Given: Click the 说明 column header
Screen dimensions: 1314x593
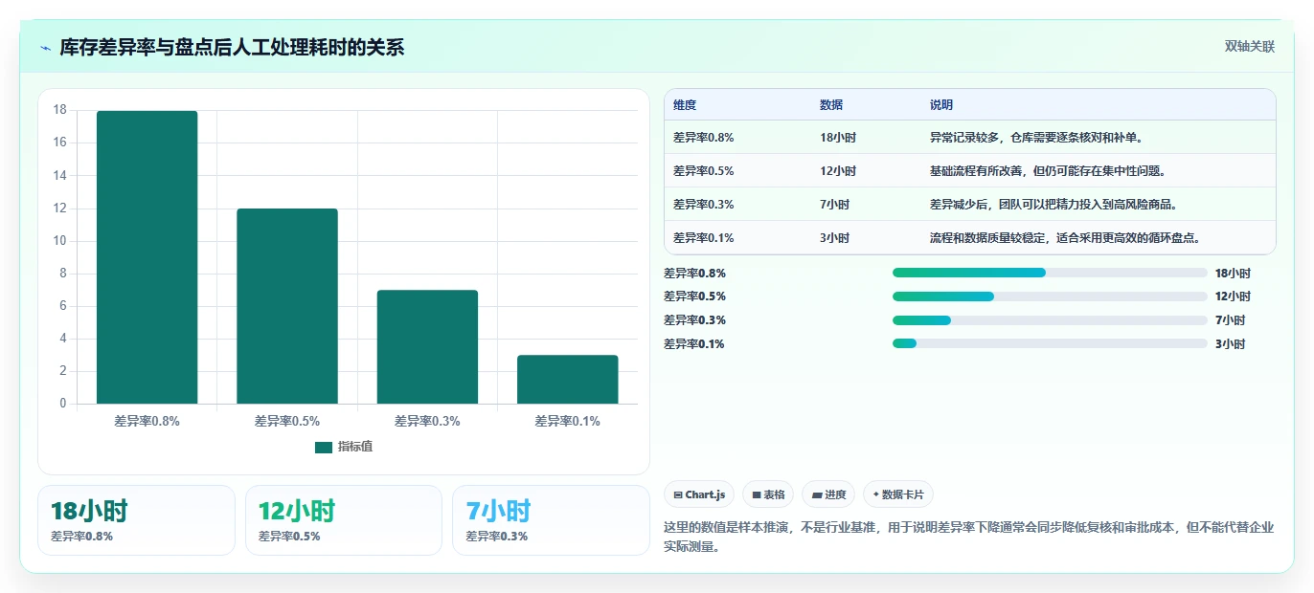Looking at the screenshot, I should (x=941, y=105).
